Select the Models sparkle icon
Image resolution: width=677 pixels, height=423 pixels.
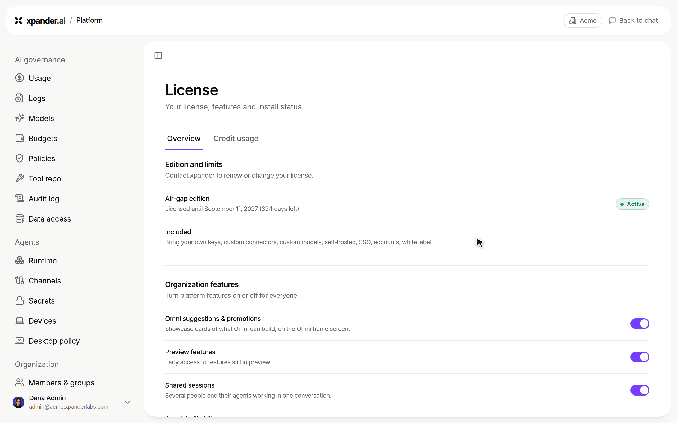coord(20,118)
